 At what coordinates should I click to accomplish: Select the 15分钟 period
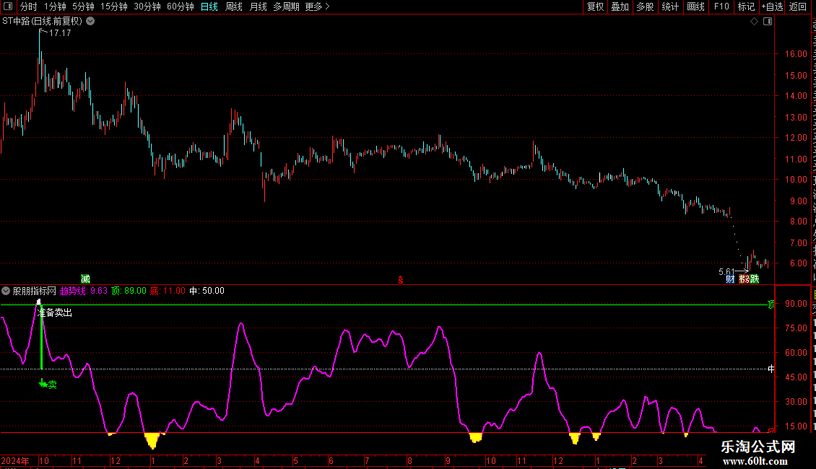tap(114, 6)
